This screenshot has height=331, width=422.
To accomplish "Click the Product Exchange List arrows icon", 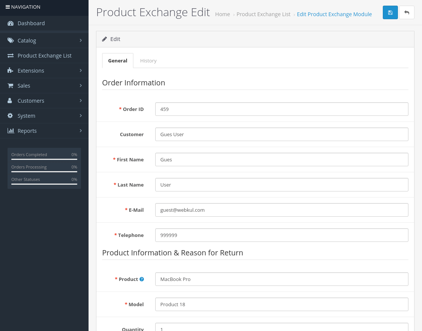I will tap(11, 56).
